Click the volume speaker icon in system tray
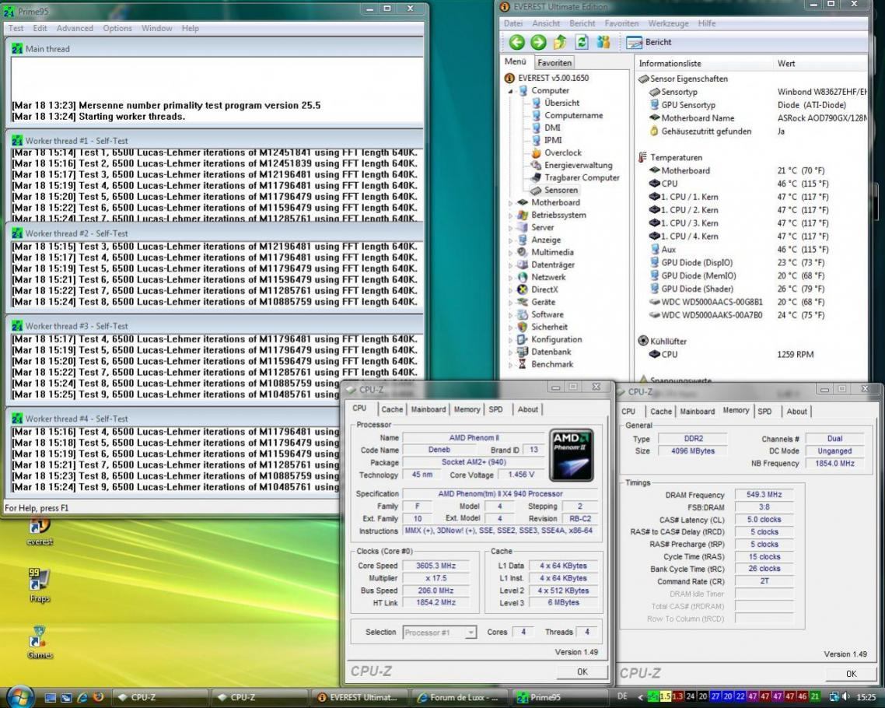 click(845, 697)
